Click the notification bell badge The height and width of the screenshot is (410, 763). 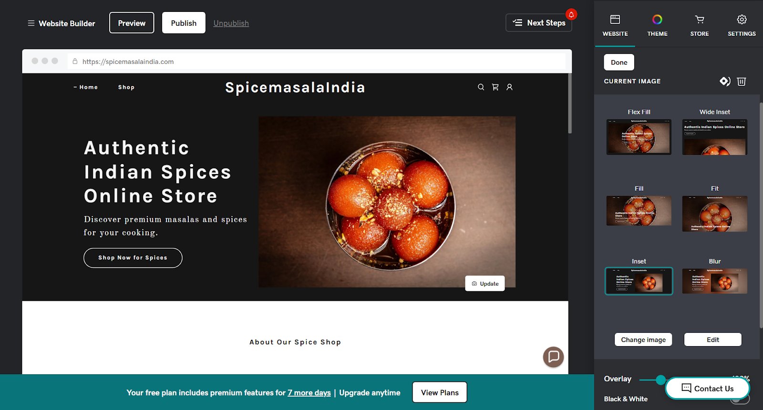point(571,15)
